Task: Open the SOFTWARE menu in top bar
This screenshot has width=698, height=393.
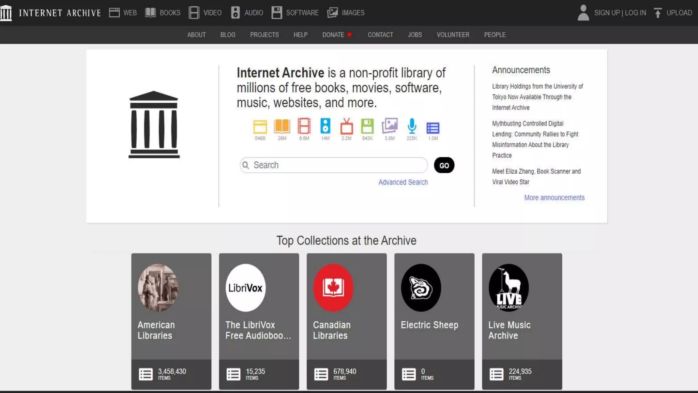Action: click(295, 13)
